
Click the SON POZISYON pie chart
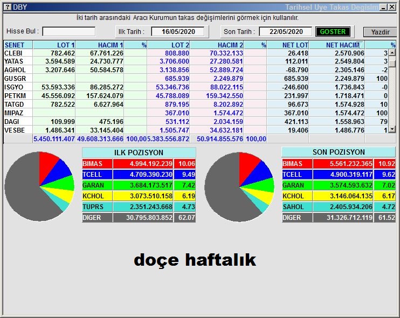(239, 187)
